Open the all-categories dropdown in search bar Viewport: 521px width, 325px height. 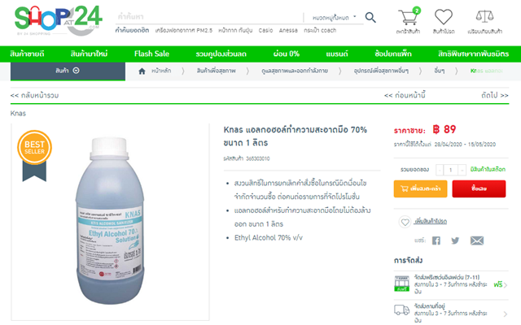(x=334, y=17)
